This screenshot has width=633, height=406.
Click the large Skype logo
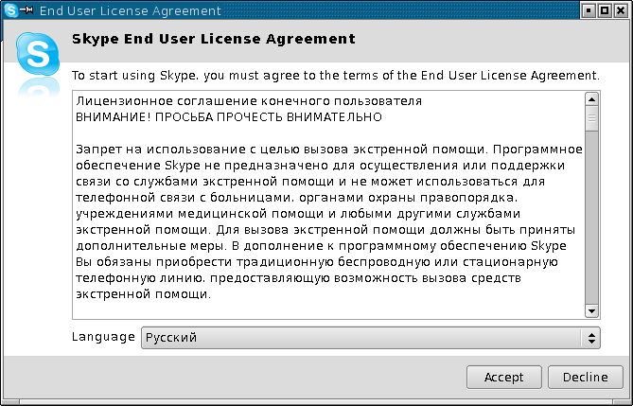click(x=38, y=54)
